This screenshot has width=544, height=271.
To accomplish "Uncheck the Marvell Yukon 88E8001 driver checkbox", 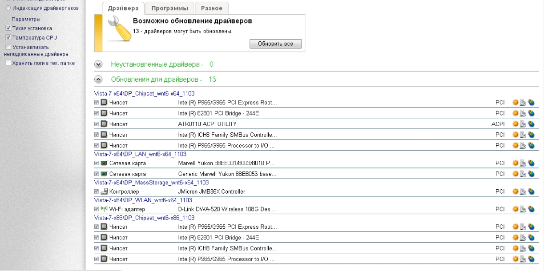I will (97, 163).
